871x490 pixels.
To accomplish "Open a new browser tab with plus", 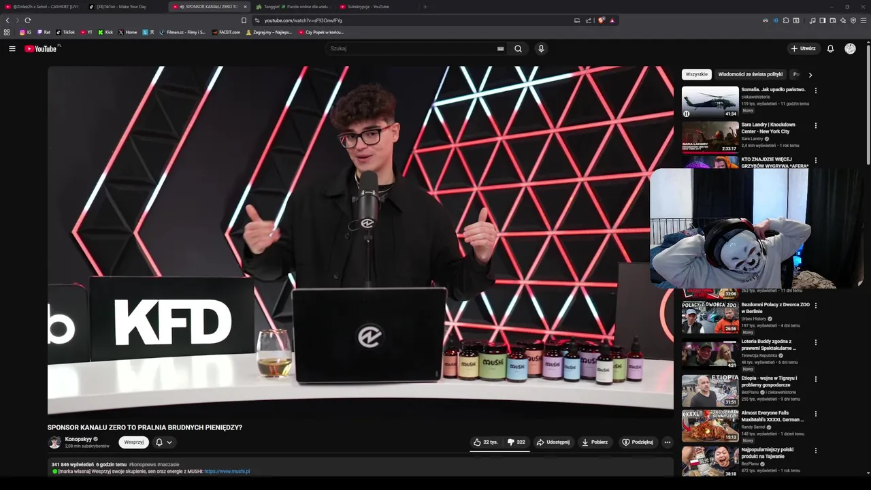I will (425, 7).
